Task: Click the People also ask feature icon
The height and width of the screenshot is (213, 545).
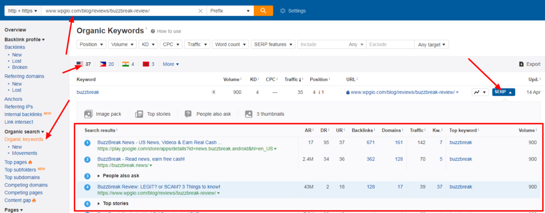Action: tap(188, 114)
